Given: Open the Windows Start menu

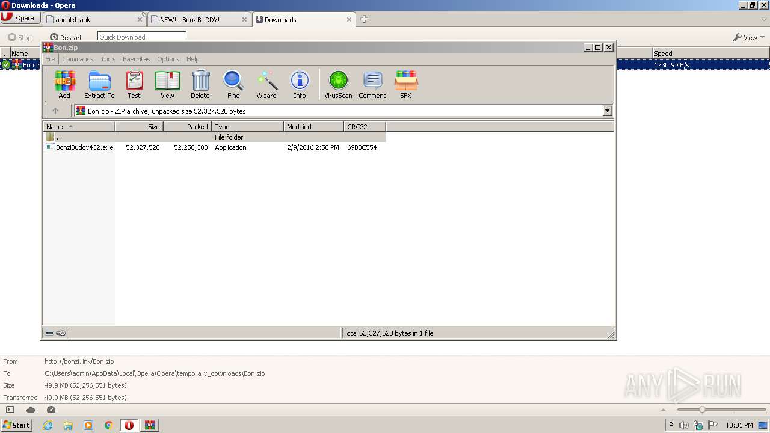Looking at the screenshot, I should pos(16,425).
